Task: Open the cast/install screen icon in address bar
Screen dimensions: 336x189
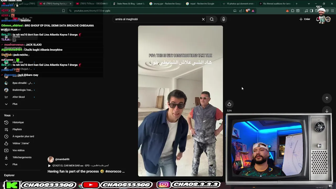Action: (x=235, y=11)
